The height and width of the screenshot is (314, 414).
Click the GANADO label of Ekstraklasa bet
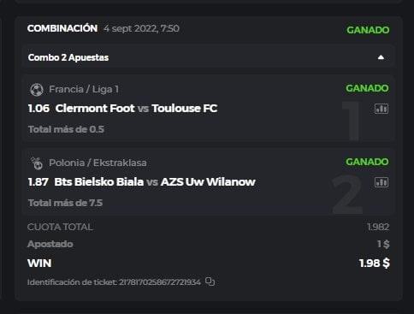click(x=367, y=162)
